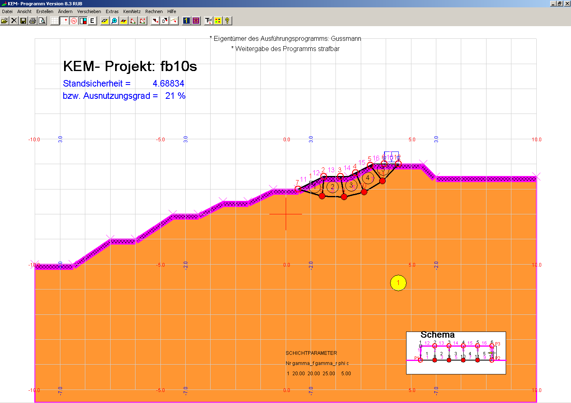
Task: Open print preview magnifier page icon
Action: 42,20
